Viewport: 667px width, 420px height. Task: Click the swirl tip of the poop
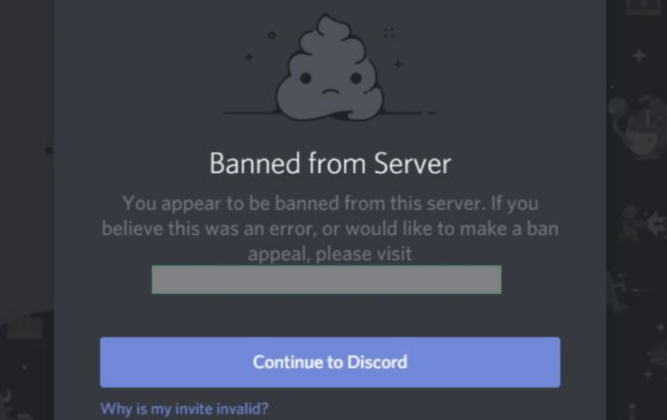[x=327, y=20]
